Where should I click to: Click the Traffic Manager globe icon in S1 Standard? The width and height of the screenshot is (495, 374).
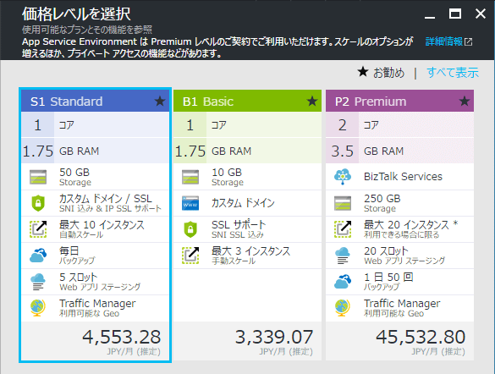tap(38, 308)
